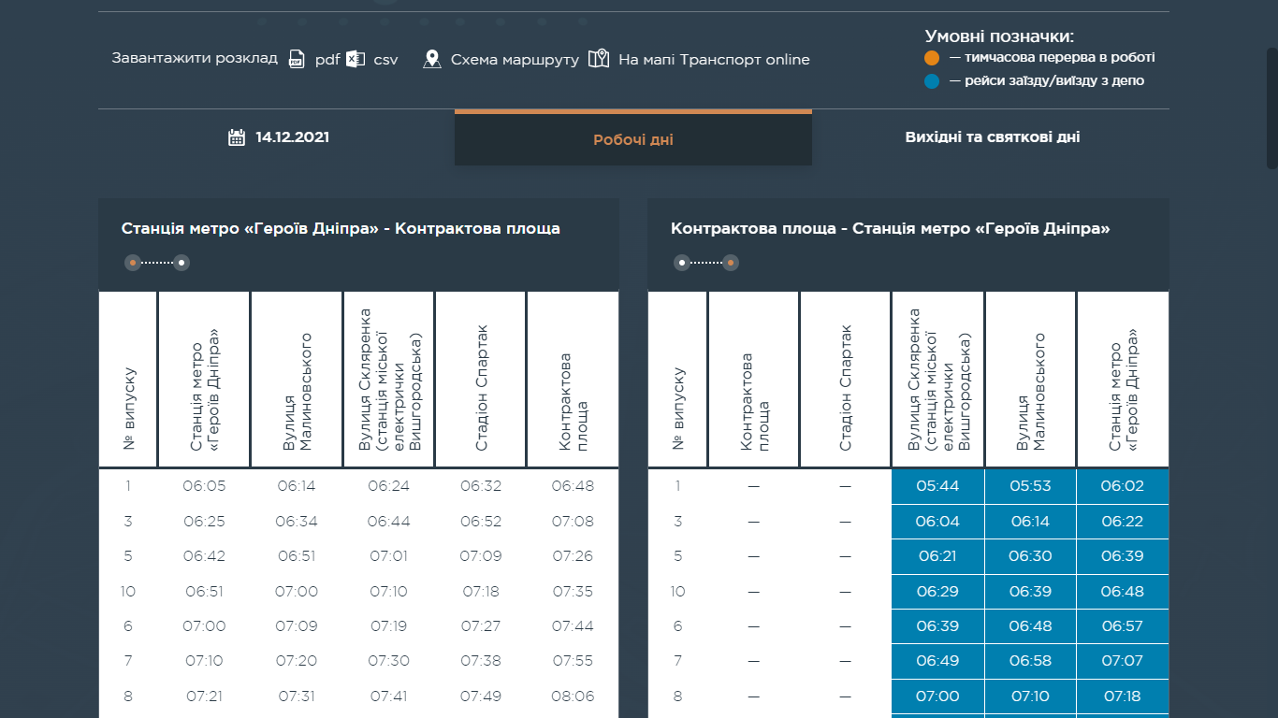Download the schedule as csv icon
This screenshot has width=1278, height=718.
click(x=355, y=59)
